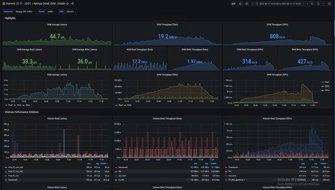Open color picker for Datastore01 swatch in Volume Read Throughput (Data)
This screenshot has width=335, height=190.
(116, 167)
